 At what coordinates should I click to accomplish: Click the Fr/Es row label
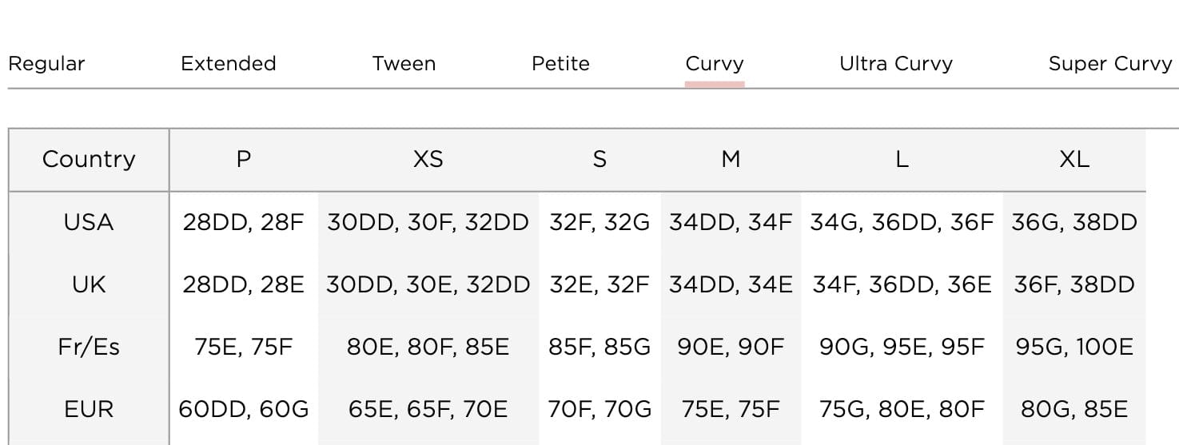(x=89, y=347)
